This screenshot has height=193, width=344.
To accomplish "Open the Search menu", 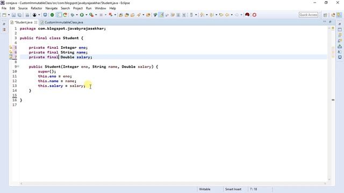I will (65, 9).
